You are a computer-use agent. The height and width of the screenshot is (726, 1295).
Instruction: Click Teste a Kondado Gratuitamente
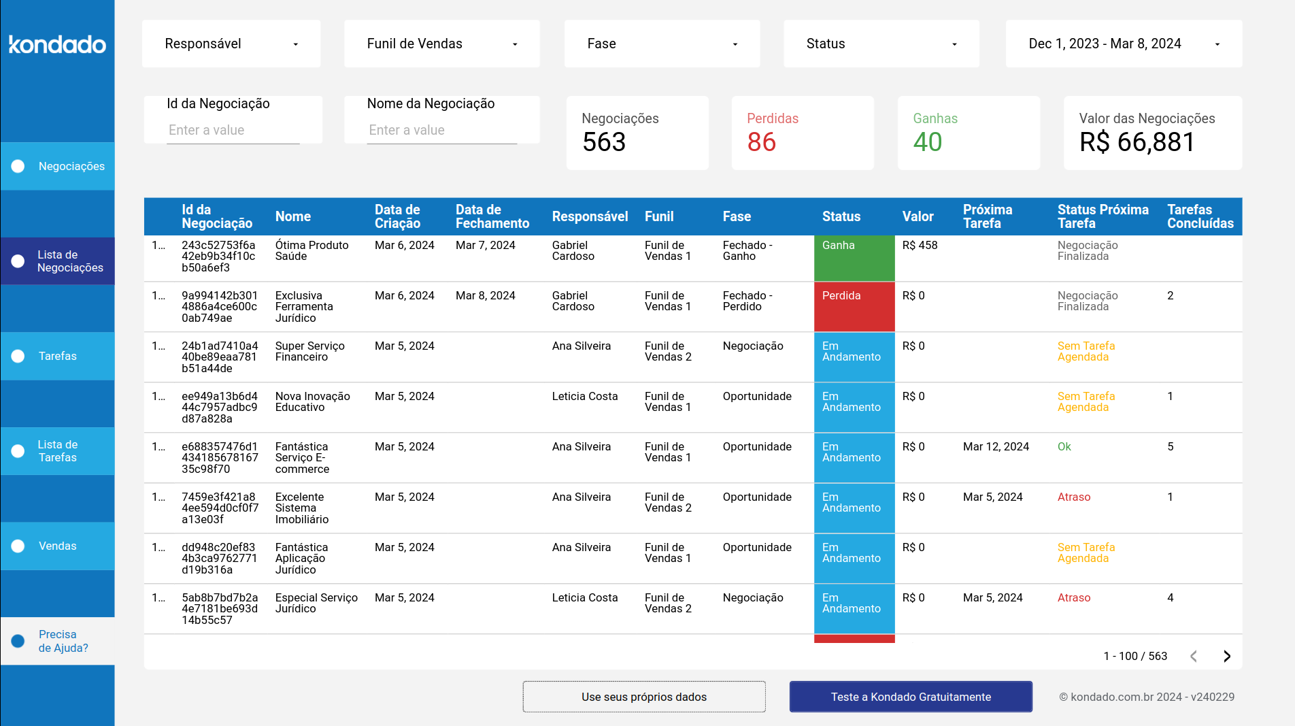click(x=911, y=696)
